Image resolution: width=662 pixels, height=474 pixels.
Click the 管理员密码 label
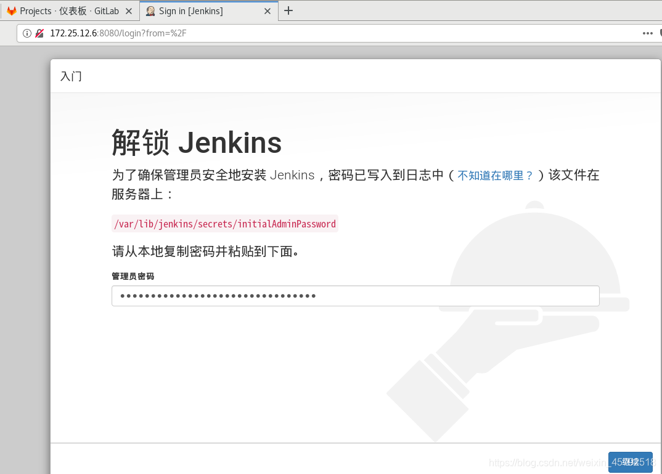coord(133,276)
